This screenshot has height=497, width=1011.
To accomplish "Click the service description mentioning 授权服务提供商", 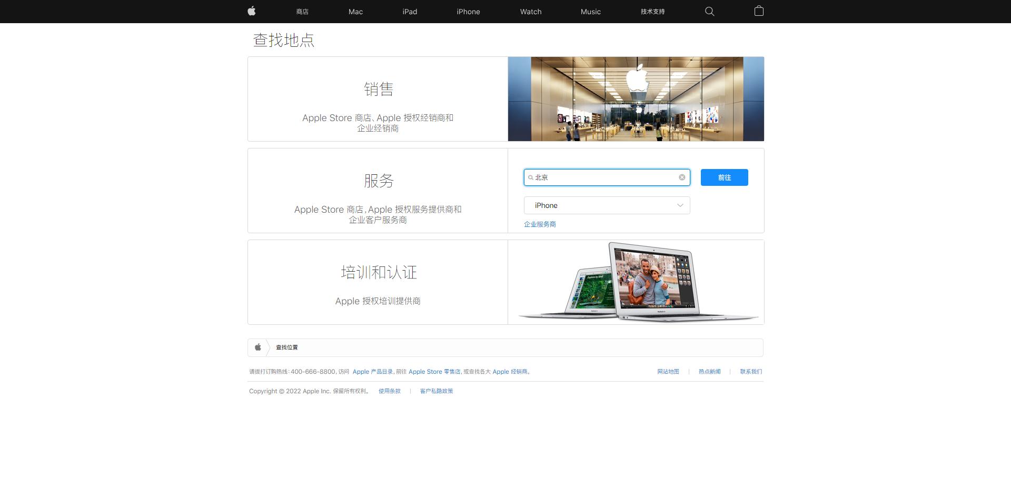I will pos(378,214).
